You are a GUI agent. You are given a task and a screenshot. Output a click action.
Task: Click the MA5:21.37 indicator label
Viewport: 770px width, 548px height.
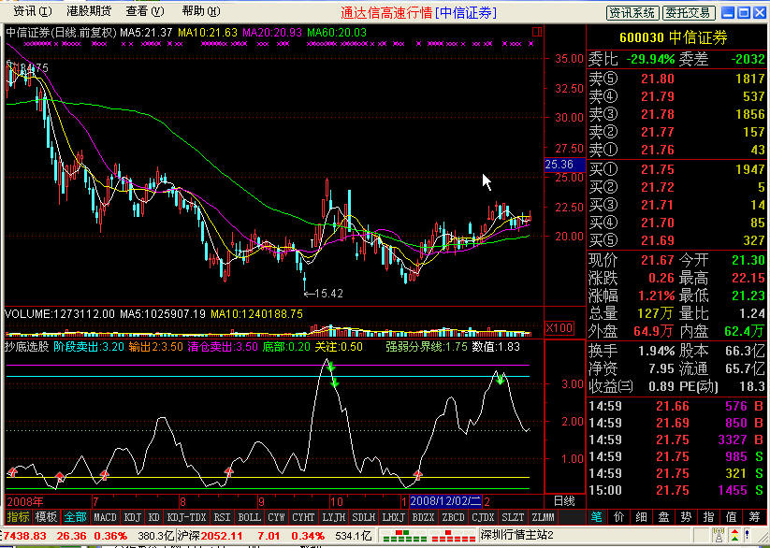click(x=146, y=33)
